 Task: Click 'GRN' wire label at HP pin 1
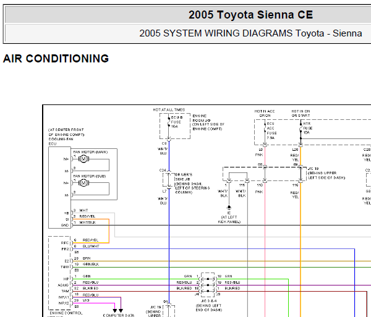click(87, 276)
